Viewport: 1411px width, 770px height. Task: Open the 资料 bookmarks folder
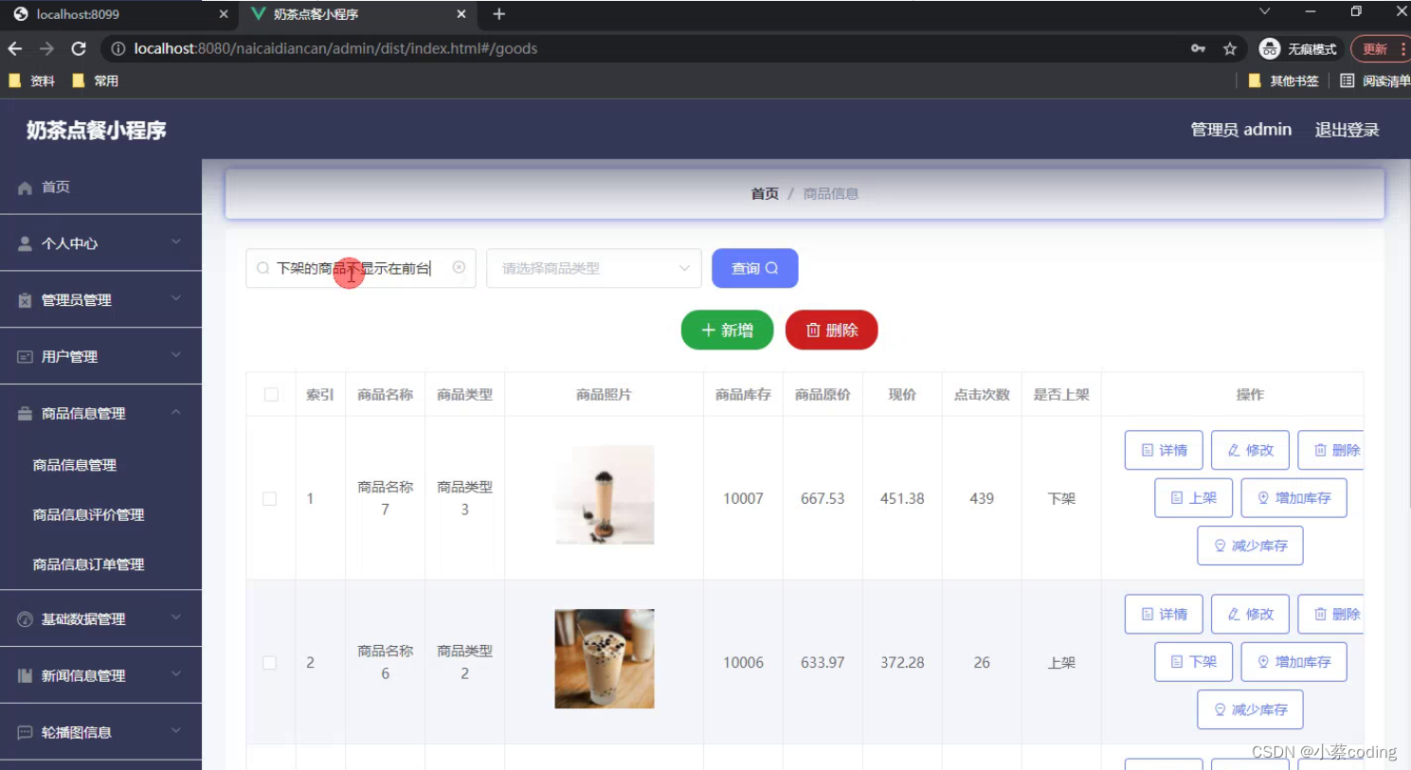31,81
